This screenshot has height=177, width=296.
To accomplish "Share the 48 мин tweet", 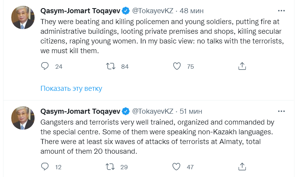I will [242, 66].
